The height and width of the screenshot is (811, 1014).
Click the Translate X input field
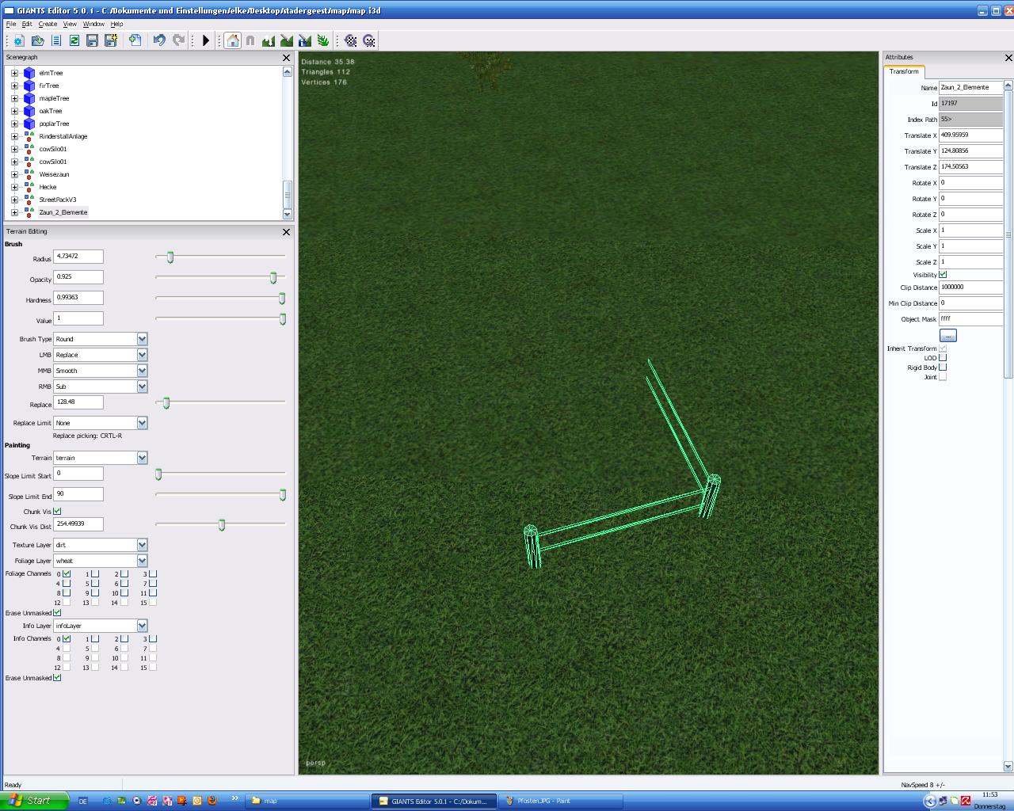click(970, 135)
